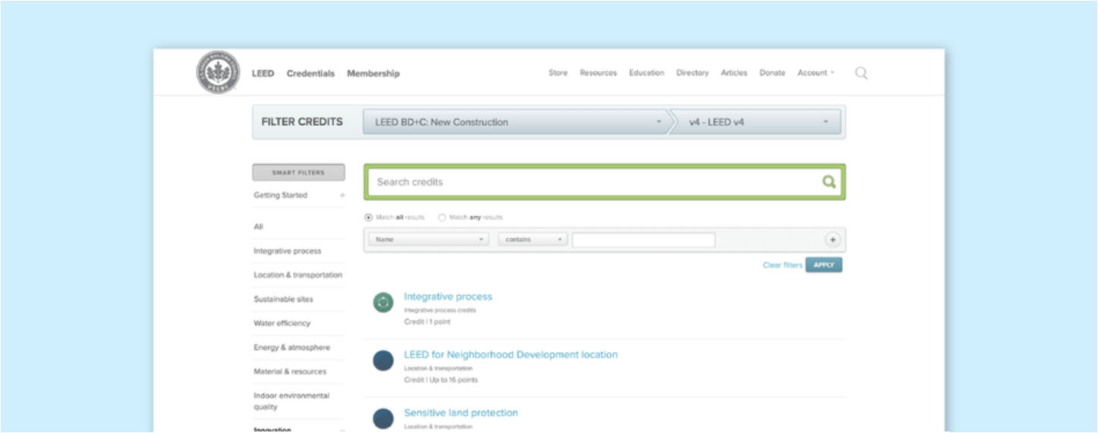Click Sensitive land protection circle icon
Screen dimensions: 1098x433
tap(383, 418)
